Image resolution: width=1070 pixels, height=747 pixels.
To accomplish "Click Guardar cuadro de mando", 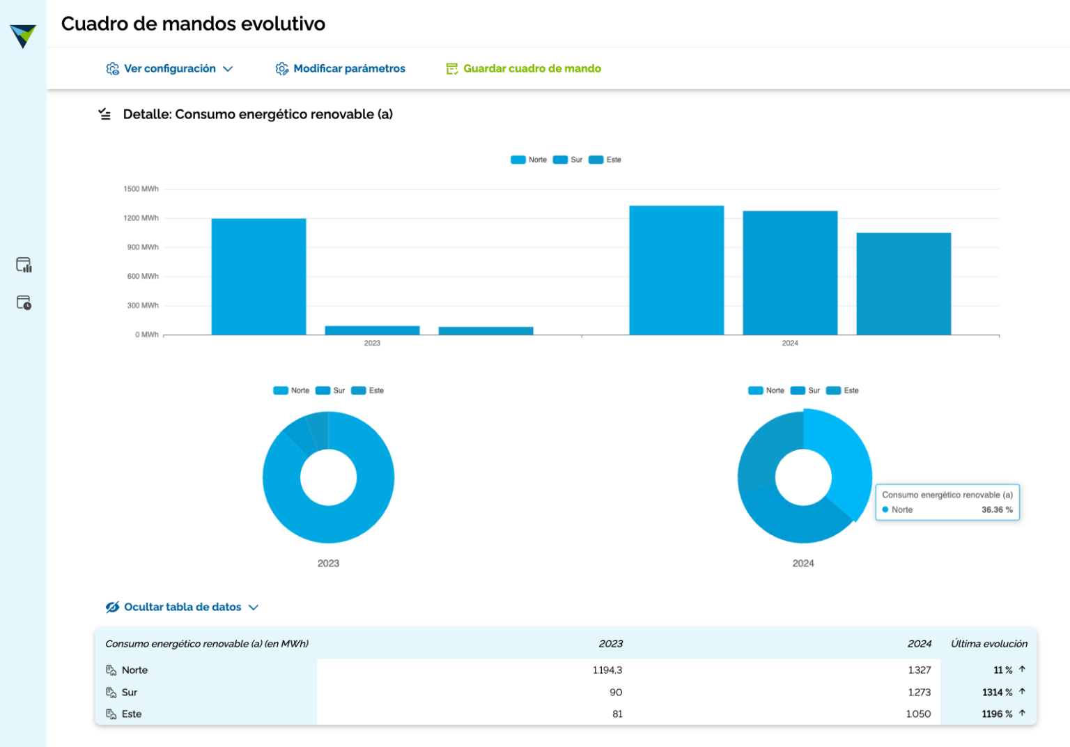I will (x=532, y=68).
